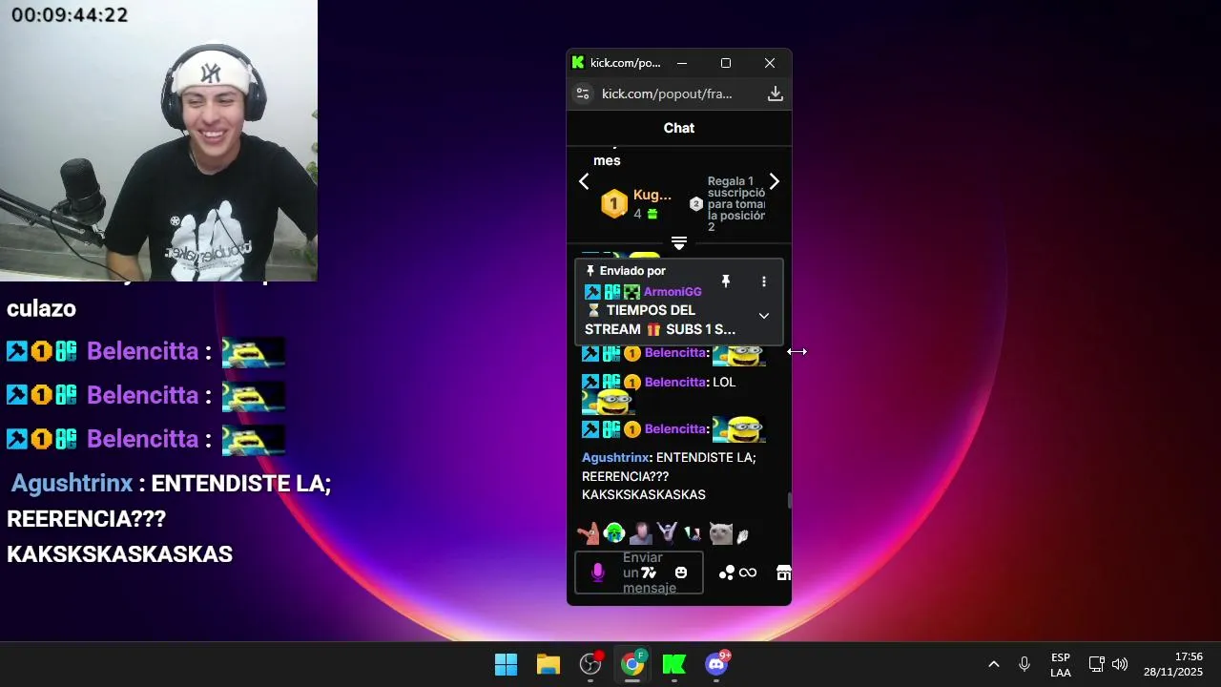The image size is (1221, 687).
Task: Select the crying cat emote
Action: 720,533
